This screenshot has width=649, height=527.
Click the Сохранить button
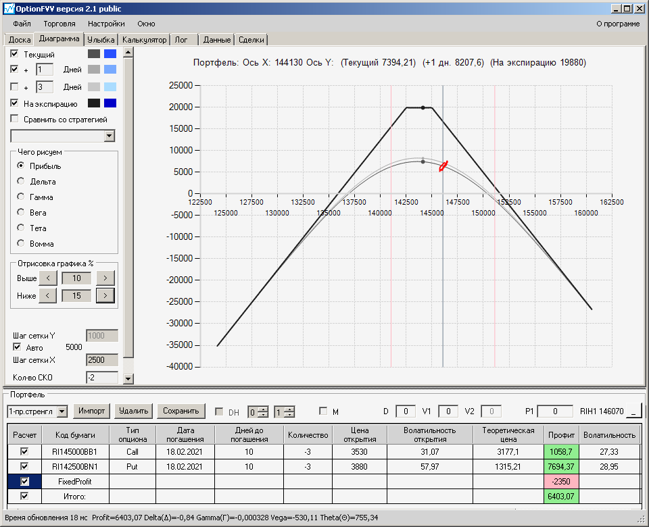[x=181, y=411]
